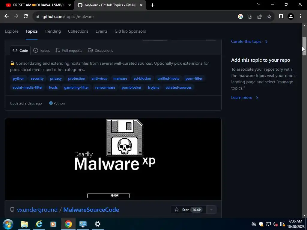
Task: Click the Python language label
Action: 57,103
